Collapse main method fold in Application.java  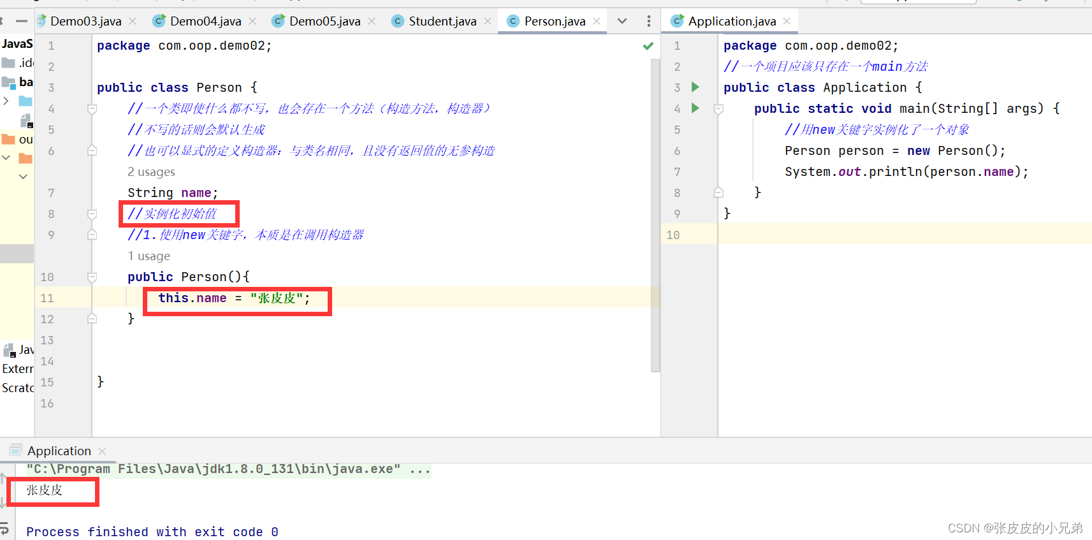click(718, 109)
